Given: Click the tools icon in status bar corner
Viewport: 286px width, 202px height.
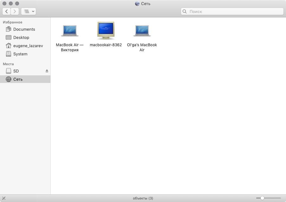Looking at the screenshot, I should click(x=4, y=198).
